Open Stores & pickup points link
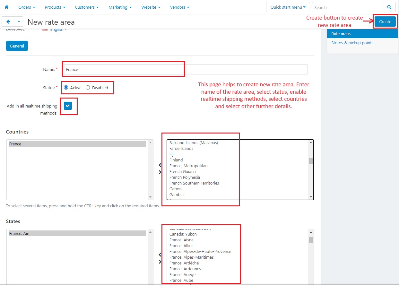399x285 pixels. (x=352, y=43)
